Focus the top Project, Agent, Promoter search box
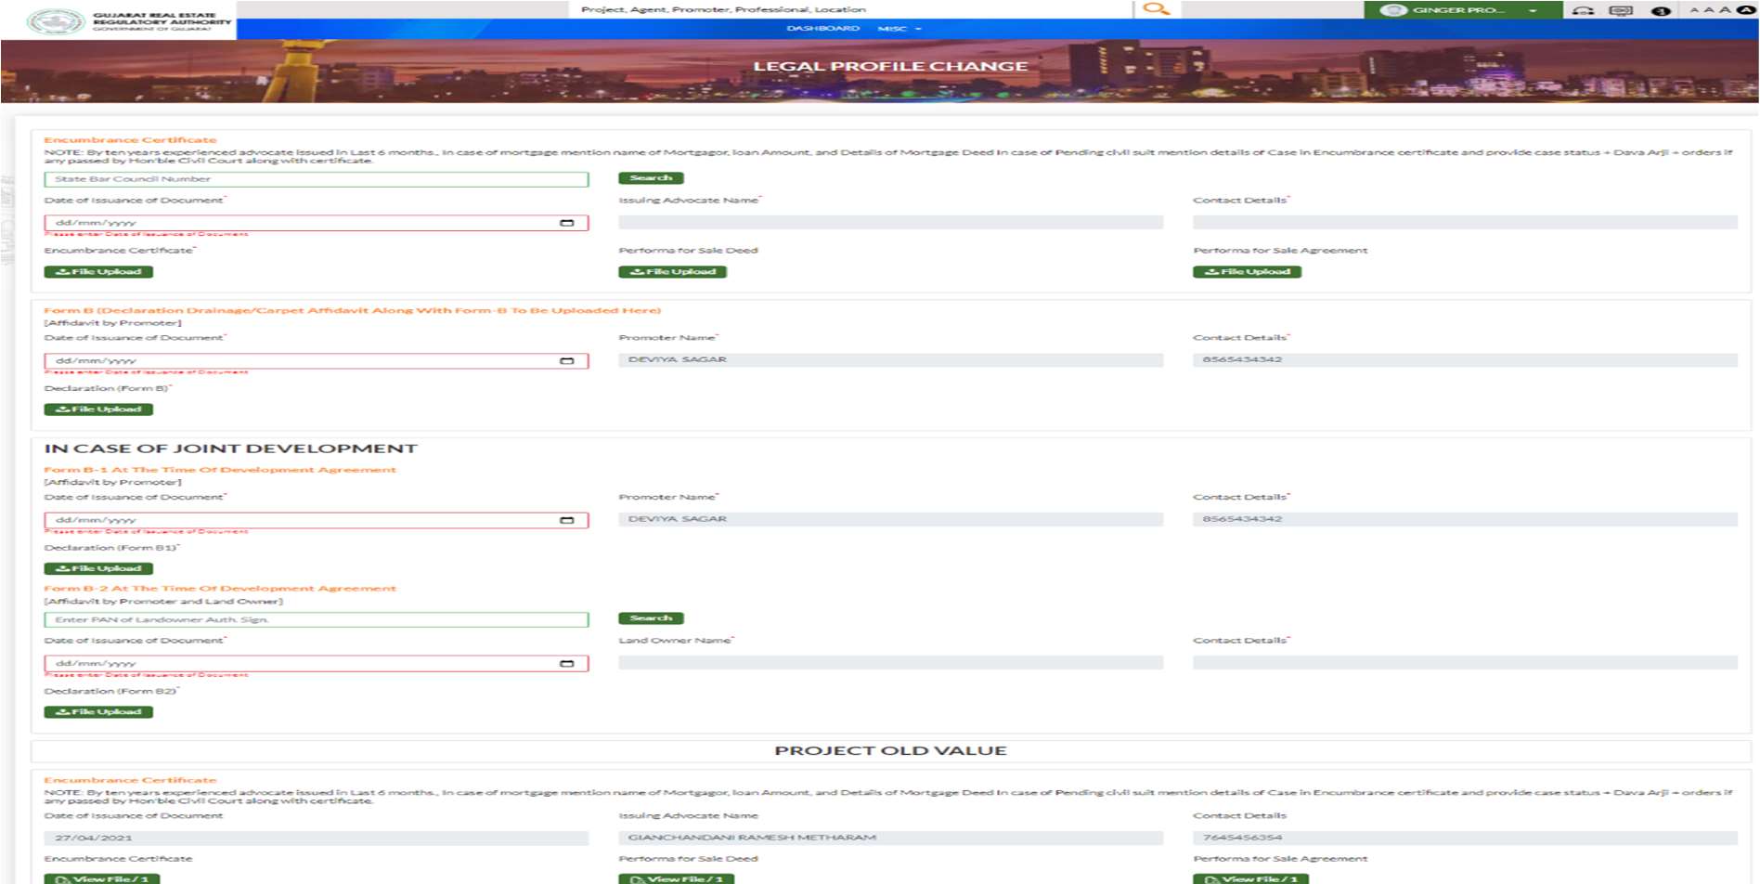 pos(850,9)
